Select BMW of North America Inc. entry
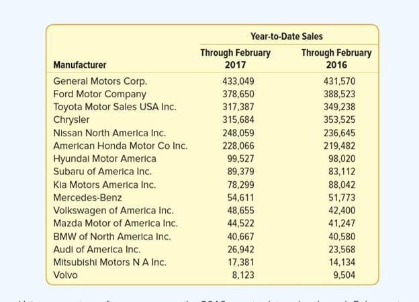The image size is (419, 302). (111, 236)
